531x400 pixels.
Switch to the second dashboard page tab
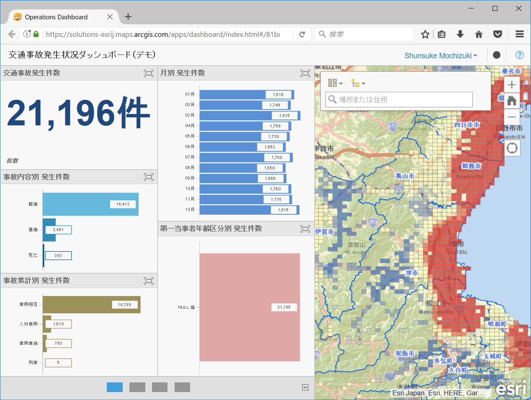tap(137, 387)
